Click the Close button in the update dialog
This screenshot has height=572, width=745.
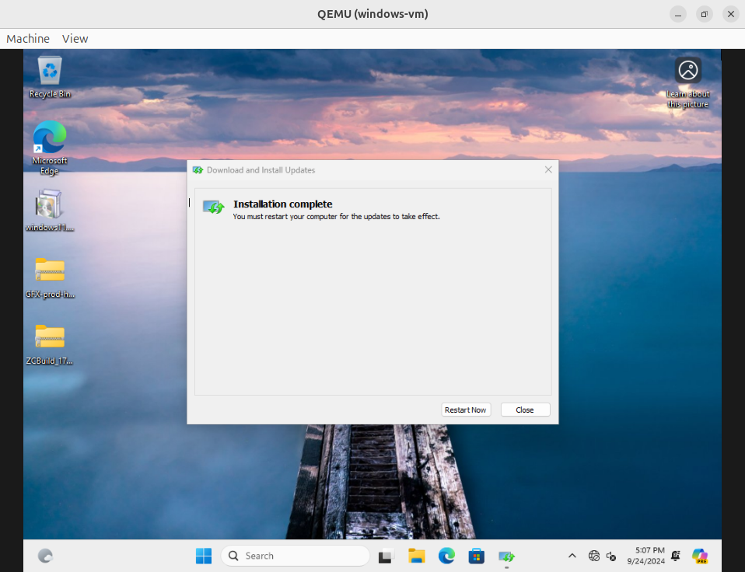point(525,410)
